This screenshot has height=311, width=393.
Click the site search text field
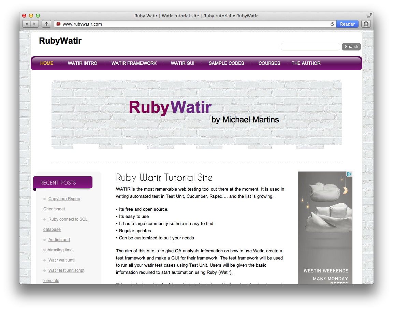(x=310, y=47)
